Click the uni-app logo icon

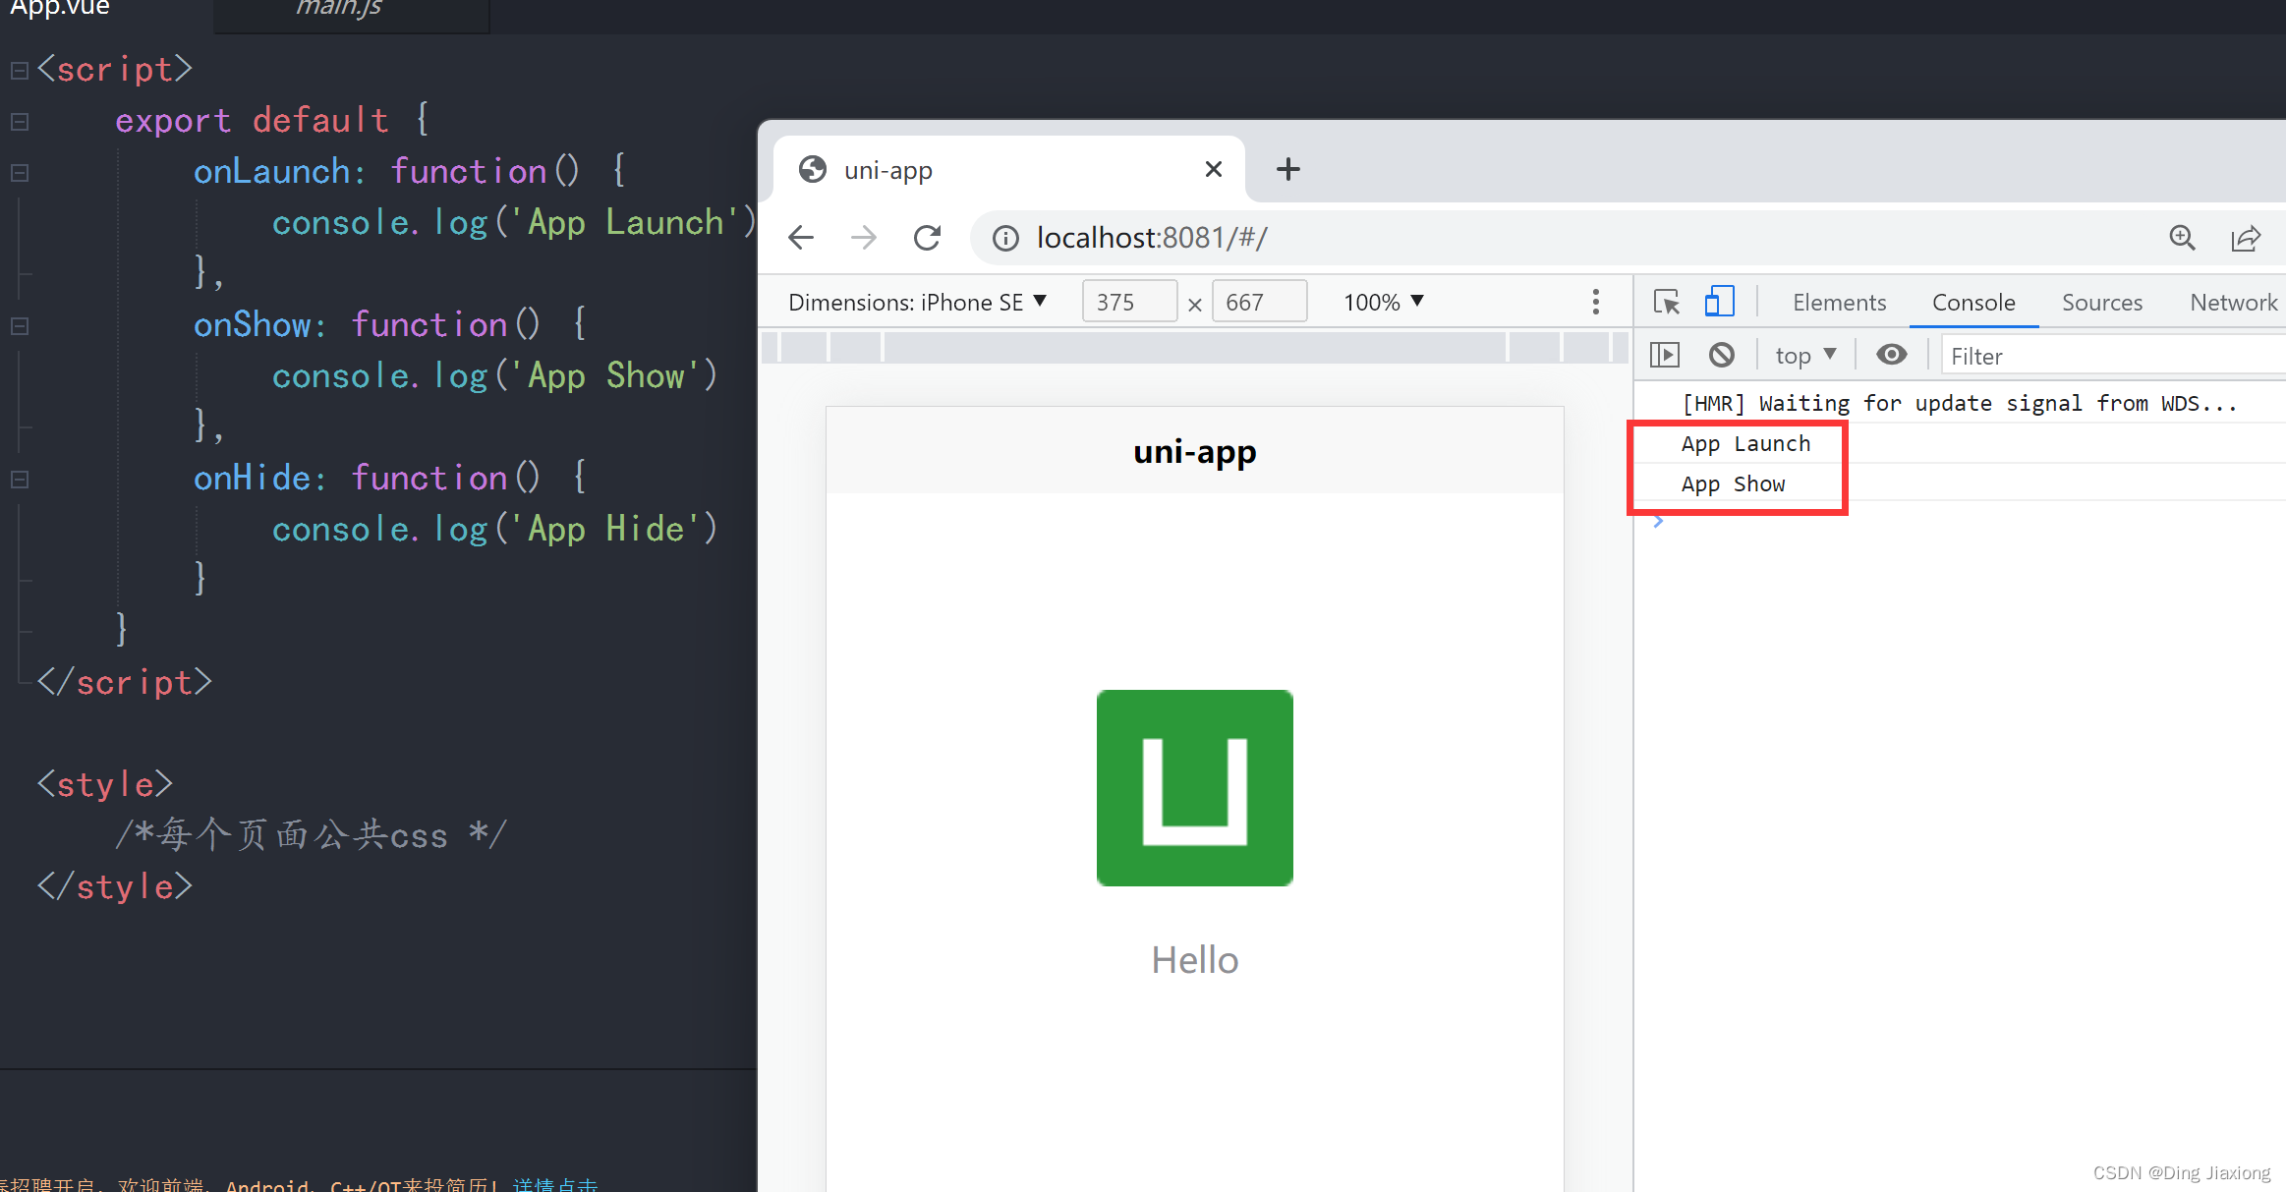tap(1194, 787)
